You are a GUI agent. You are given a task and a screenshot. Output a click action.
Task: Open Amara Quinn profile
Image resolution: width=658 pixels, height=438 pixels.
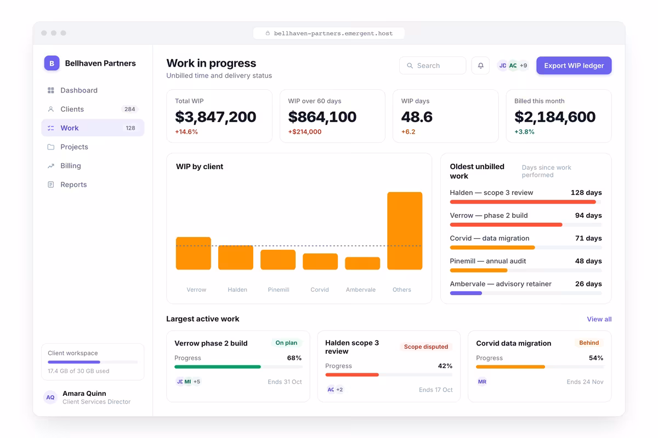[93, 397]
